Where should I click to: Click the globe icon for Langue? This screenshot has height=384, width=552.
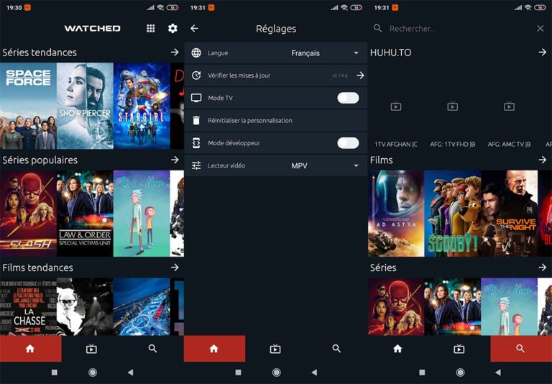pos(196,52)
